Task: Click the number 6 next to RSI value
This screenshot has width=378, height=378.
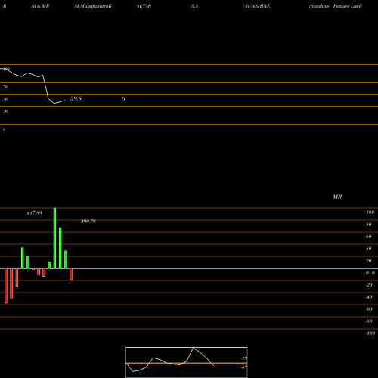Action: point(123,98)
